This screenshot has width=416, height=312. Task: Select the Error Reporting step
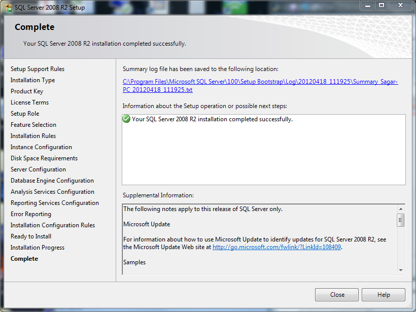pyautogui.click(x=31, y=214)
